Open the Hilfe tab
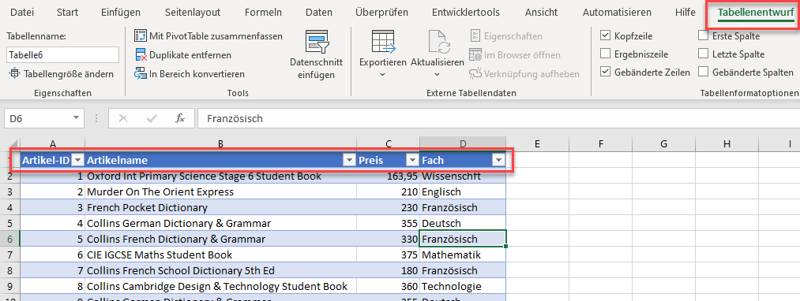The width and height of the screenshot is (800, 301). coord(685,13)
